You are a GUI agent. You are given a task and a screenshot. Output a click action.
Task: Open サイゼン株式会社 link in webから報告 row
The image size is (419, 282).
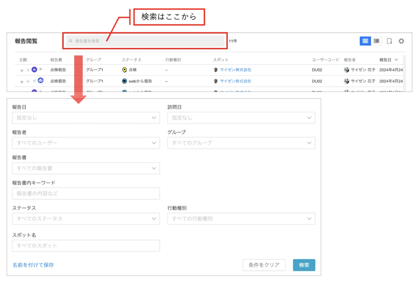(235, 81)
